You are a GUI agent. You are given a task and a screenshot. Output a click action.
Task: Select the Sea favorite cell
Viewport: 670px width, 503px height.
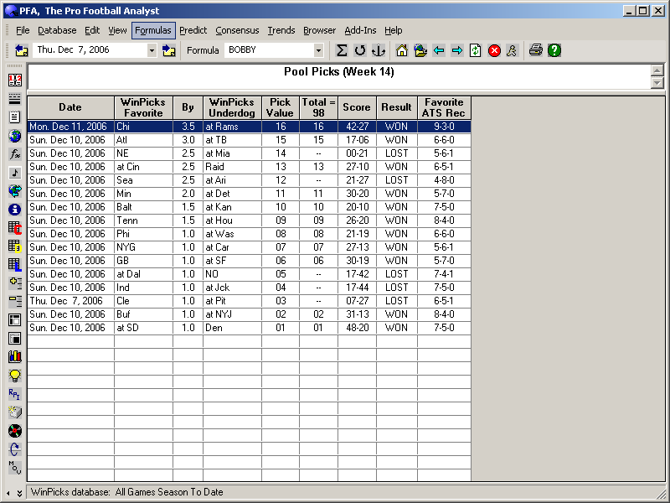[x=143, y=180]
